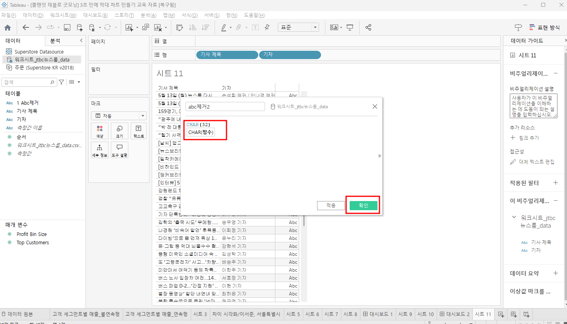Image resolution: width=567 pixels, height=324 pixels.
Task: Click the visualization description text box
Action: pos(534,106)
